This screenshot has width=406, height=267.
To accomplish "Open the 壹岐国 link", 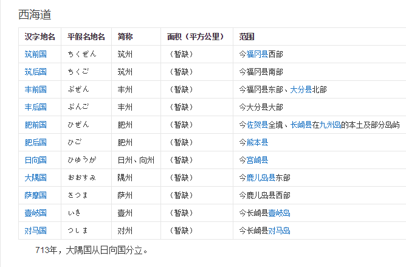I will (35, 213).
